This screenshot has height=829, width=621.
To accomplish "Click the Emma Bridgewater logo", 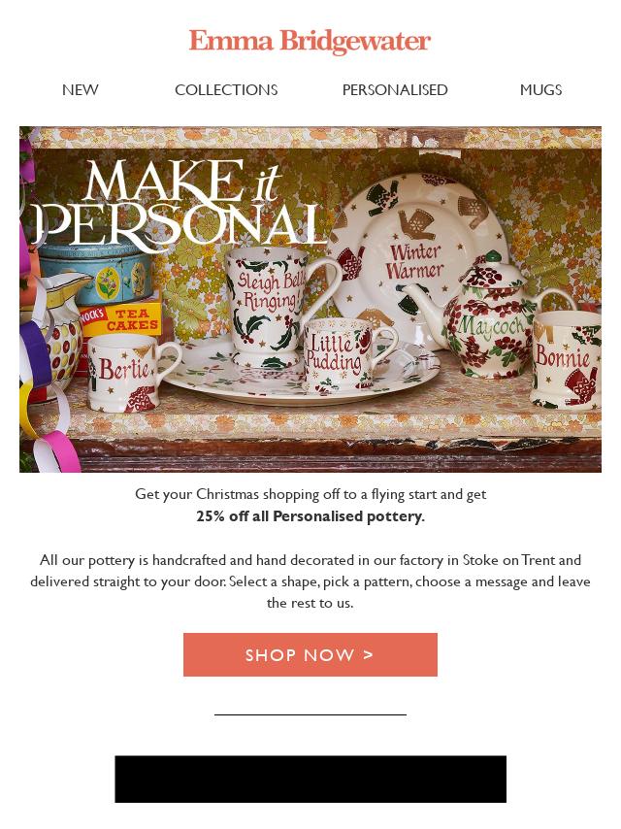I will [310, 41].
